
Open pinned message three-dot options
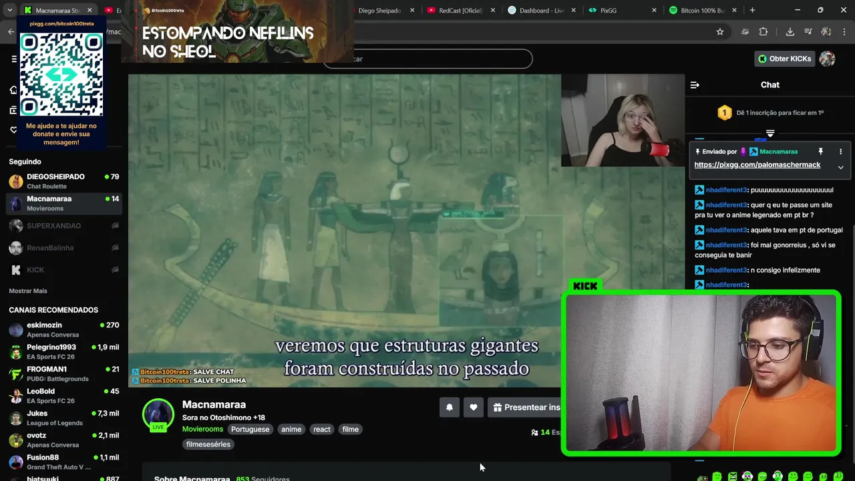pyautogui.click(x=840, y=152)
